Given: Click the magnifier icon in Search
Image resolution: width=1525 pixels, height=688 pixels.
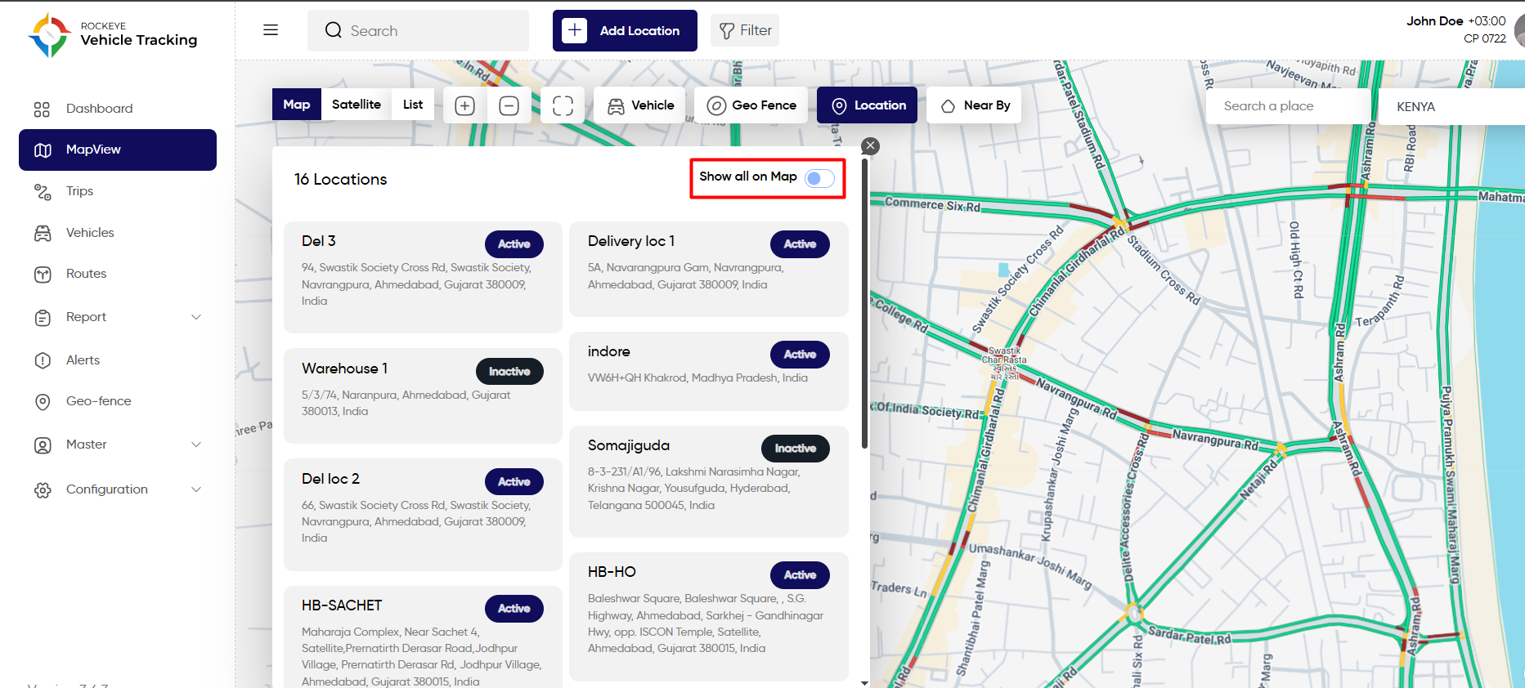Looking at the screenshot, I should point(333,30).
